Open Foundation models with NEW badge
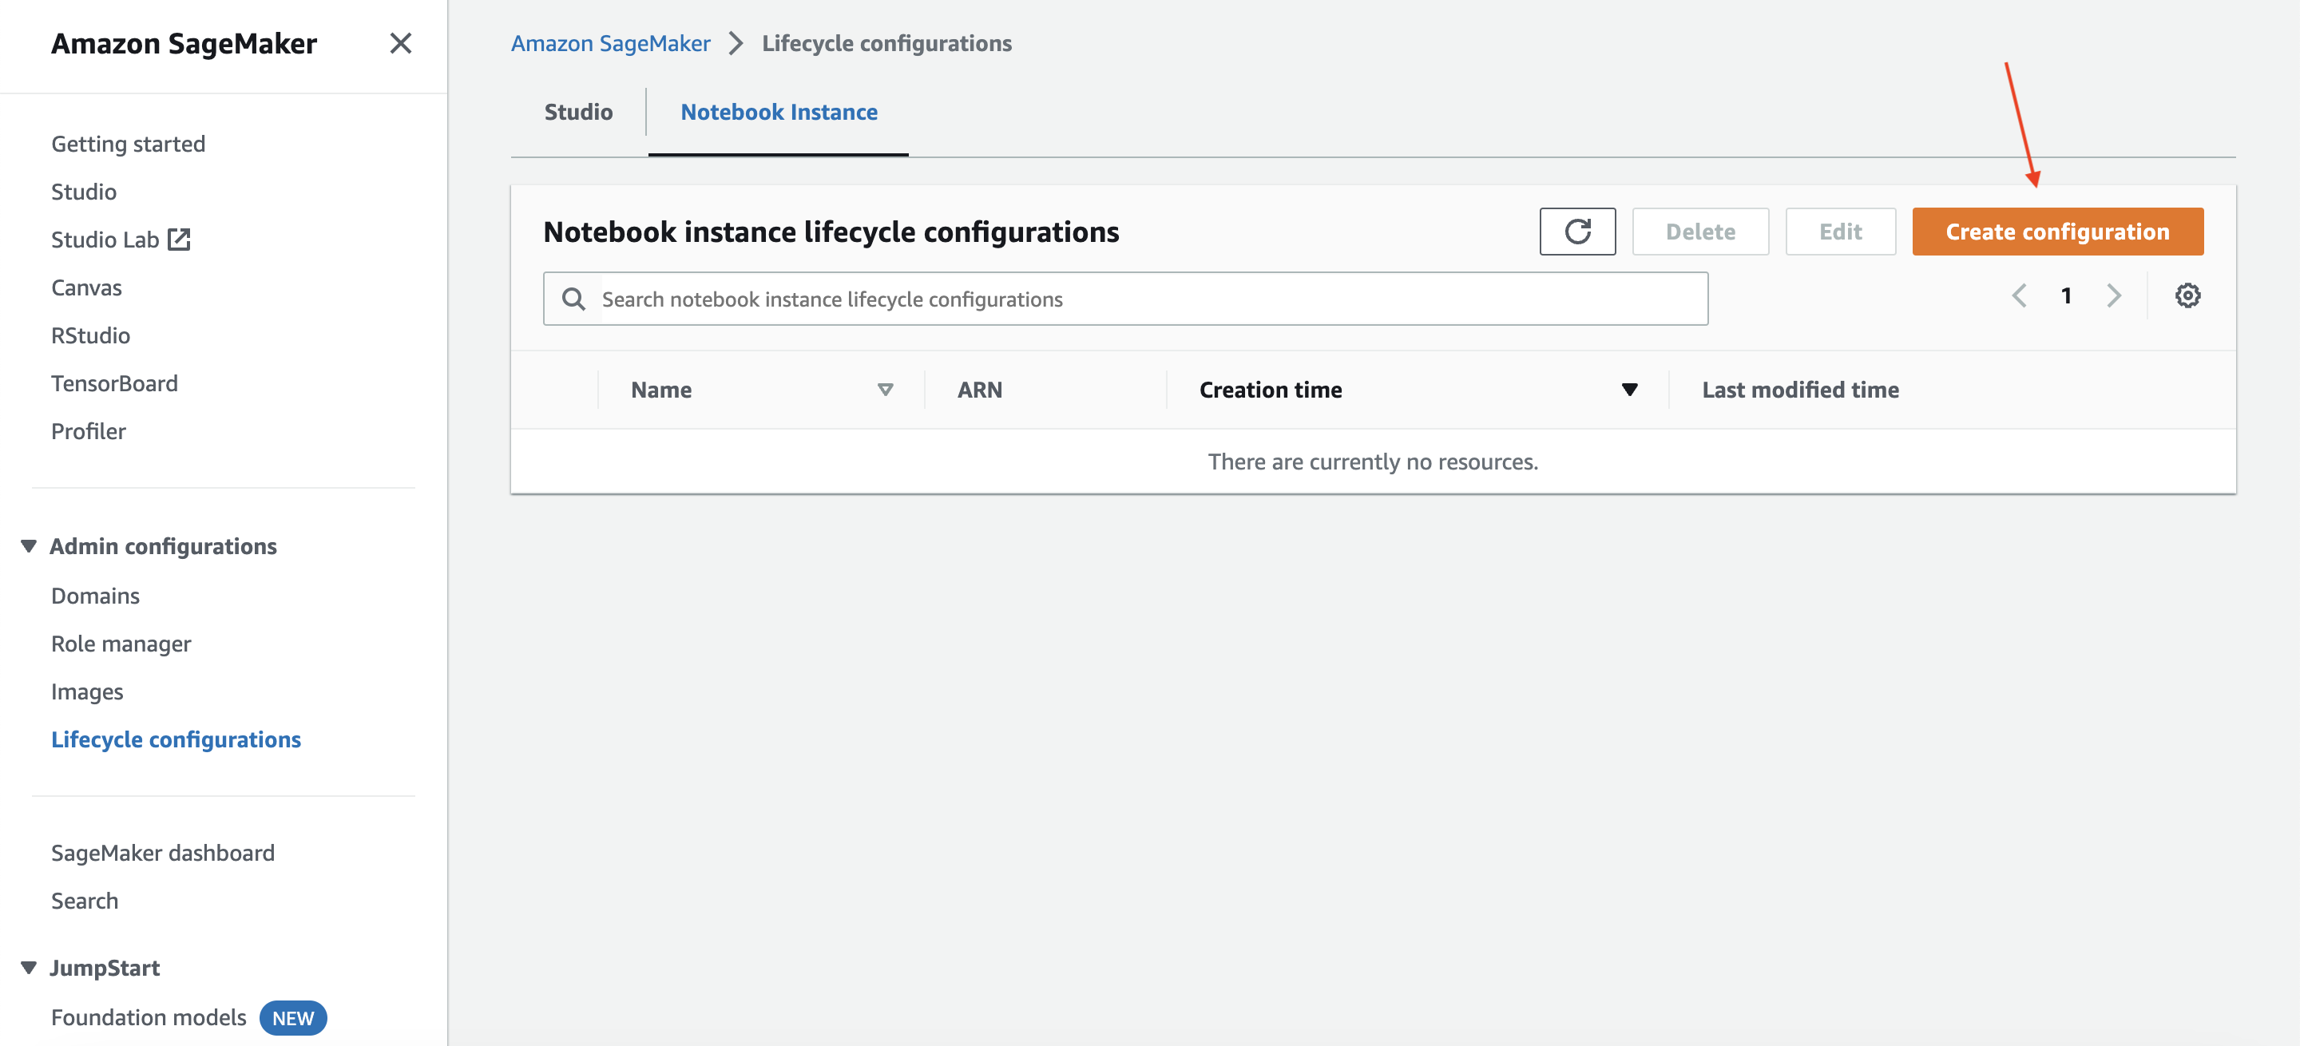Screen dimensions: 2300x1046 click(x=149, y=1016)
